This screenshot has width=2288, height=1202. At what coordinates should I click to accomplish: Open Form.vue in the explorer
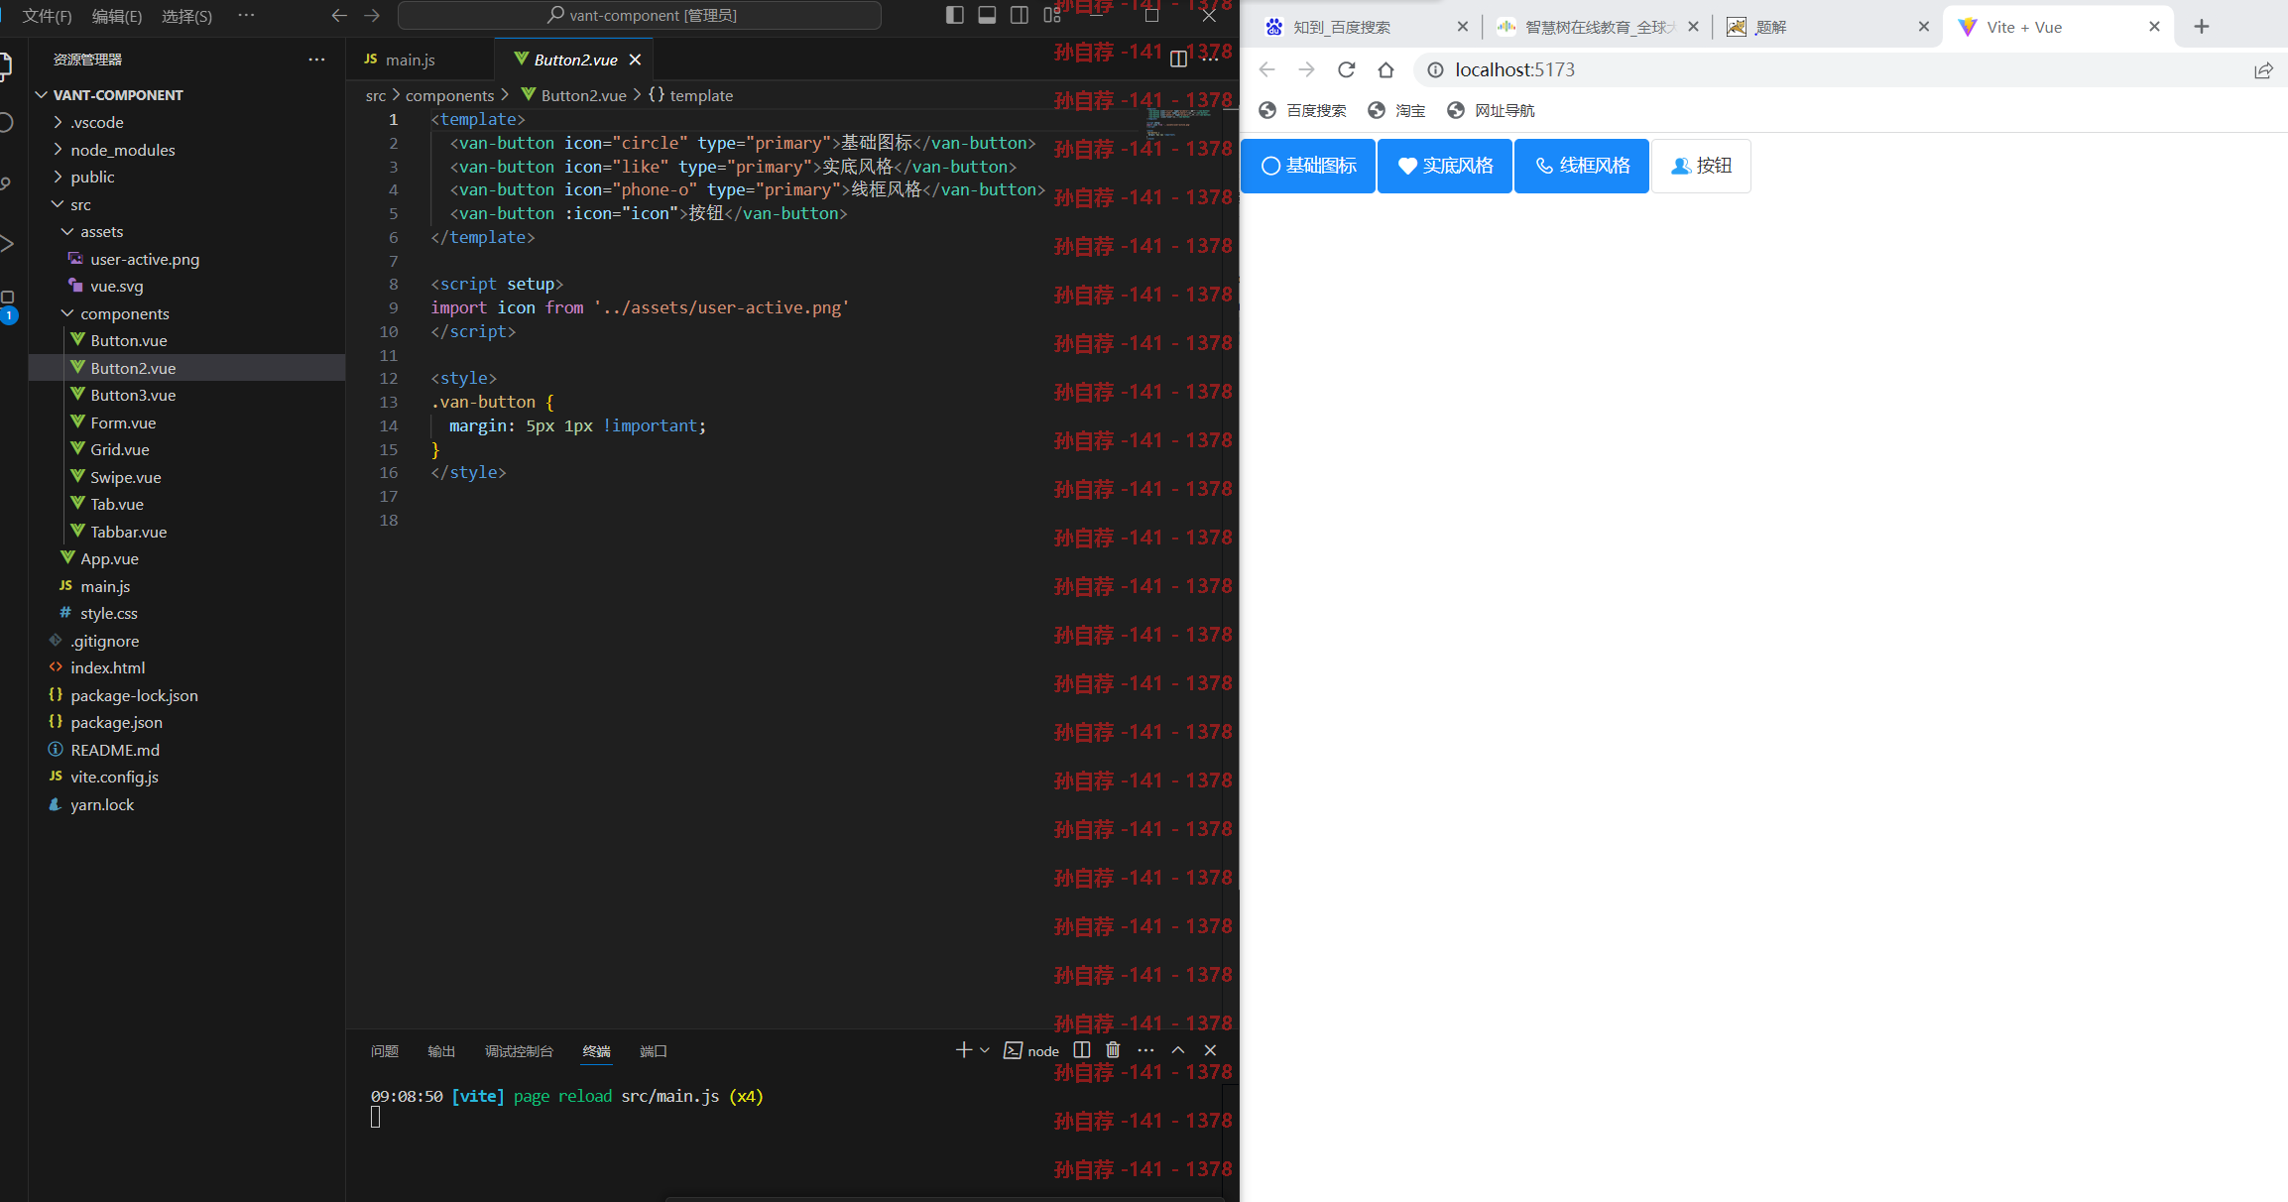(x=123, y=422)
